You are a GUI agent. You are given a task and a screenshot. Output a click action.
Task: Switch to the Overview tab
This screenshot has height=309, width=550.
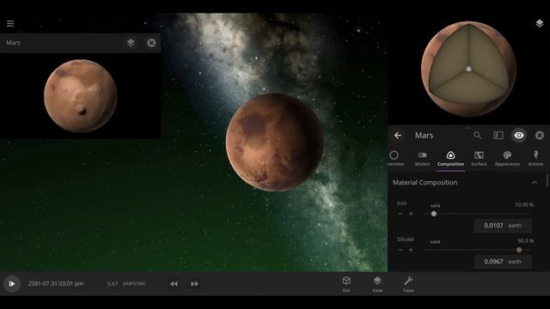click(394, 158)
